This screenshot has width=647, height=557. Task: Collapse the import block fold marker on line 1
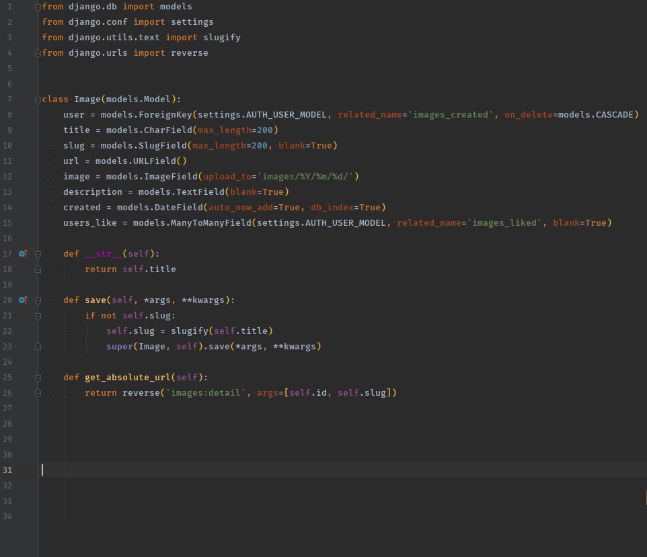click(38, 7)
